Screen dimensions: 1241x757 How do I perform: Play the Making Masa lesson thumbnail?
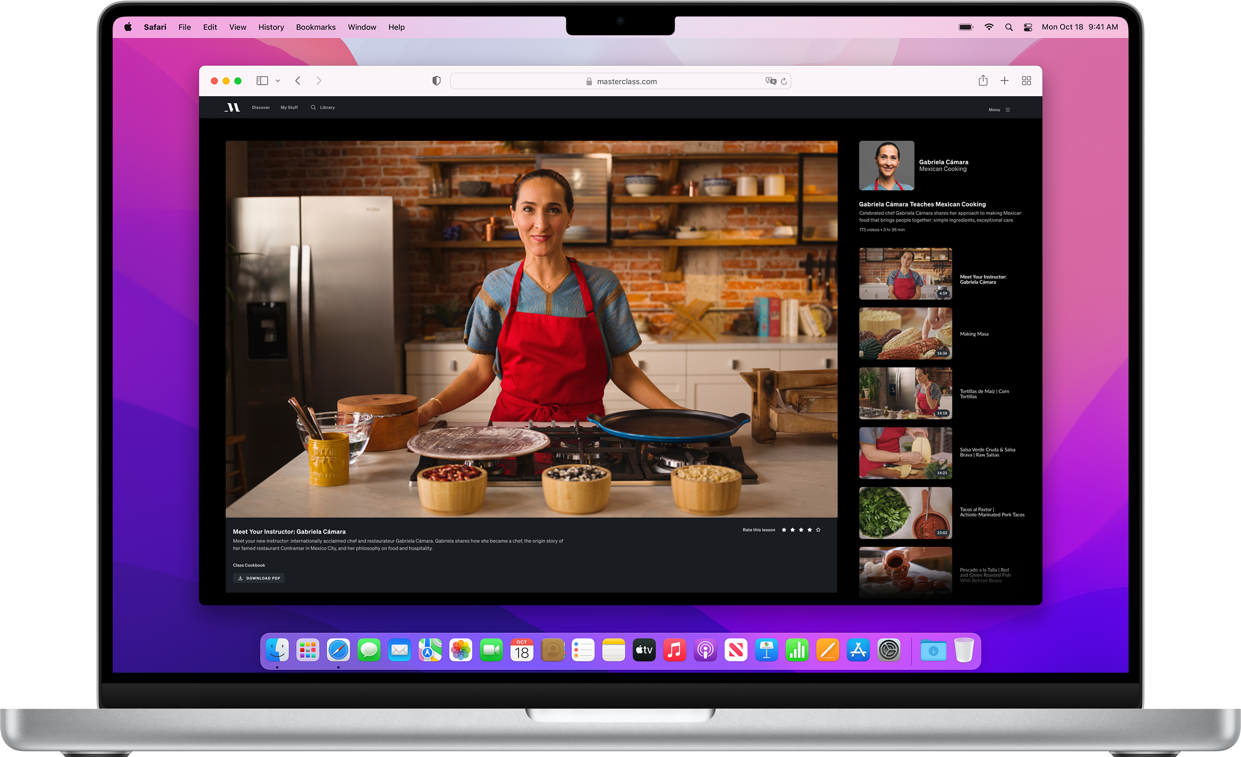coord(906,333)
